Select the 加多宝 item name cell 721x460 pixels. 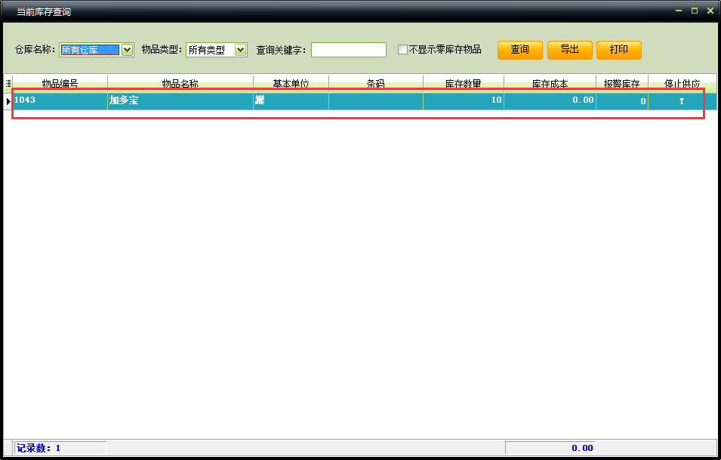(180, 100)
